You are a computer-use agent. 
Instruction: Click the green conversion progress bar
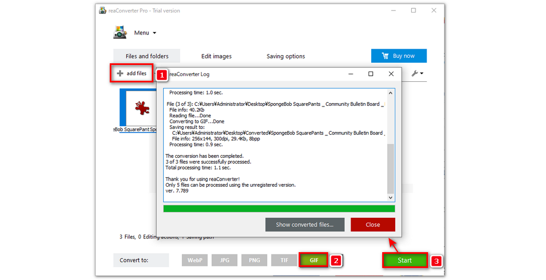click(278, 208)
